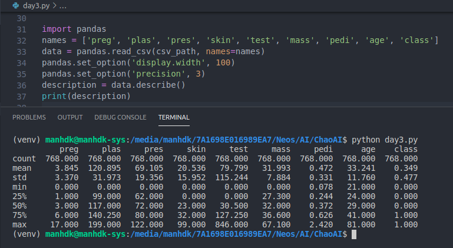Click the Python file icon in breadcrumb
Image resolution: width=453 pixels, height=248 pixels.
click(x=15, y=5)
